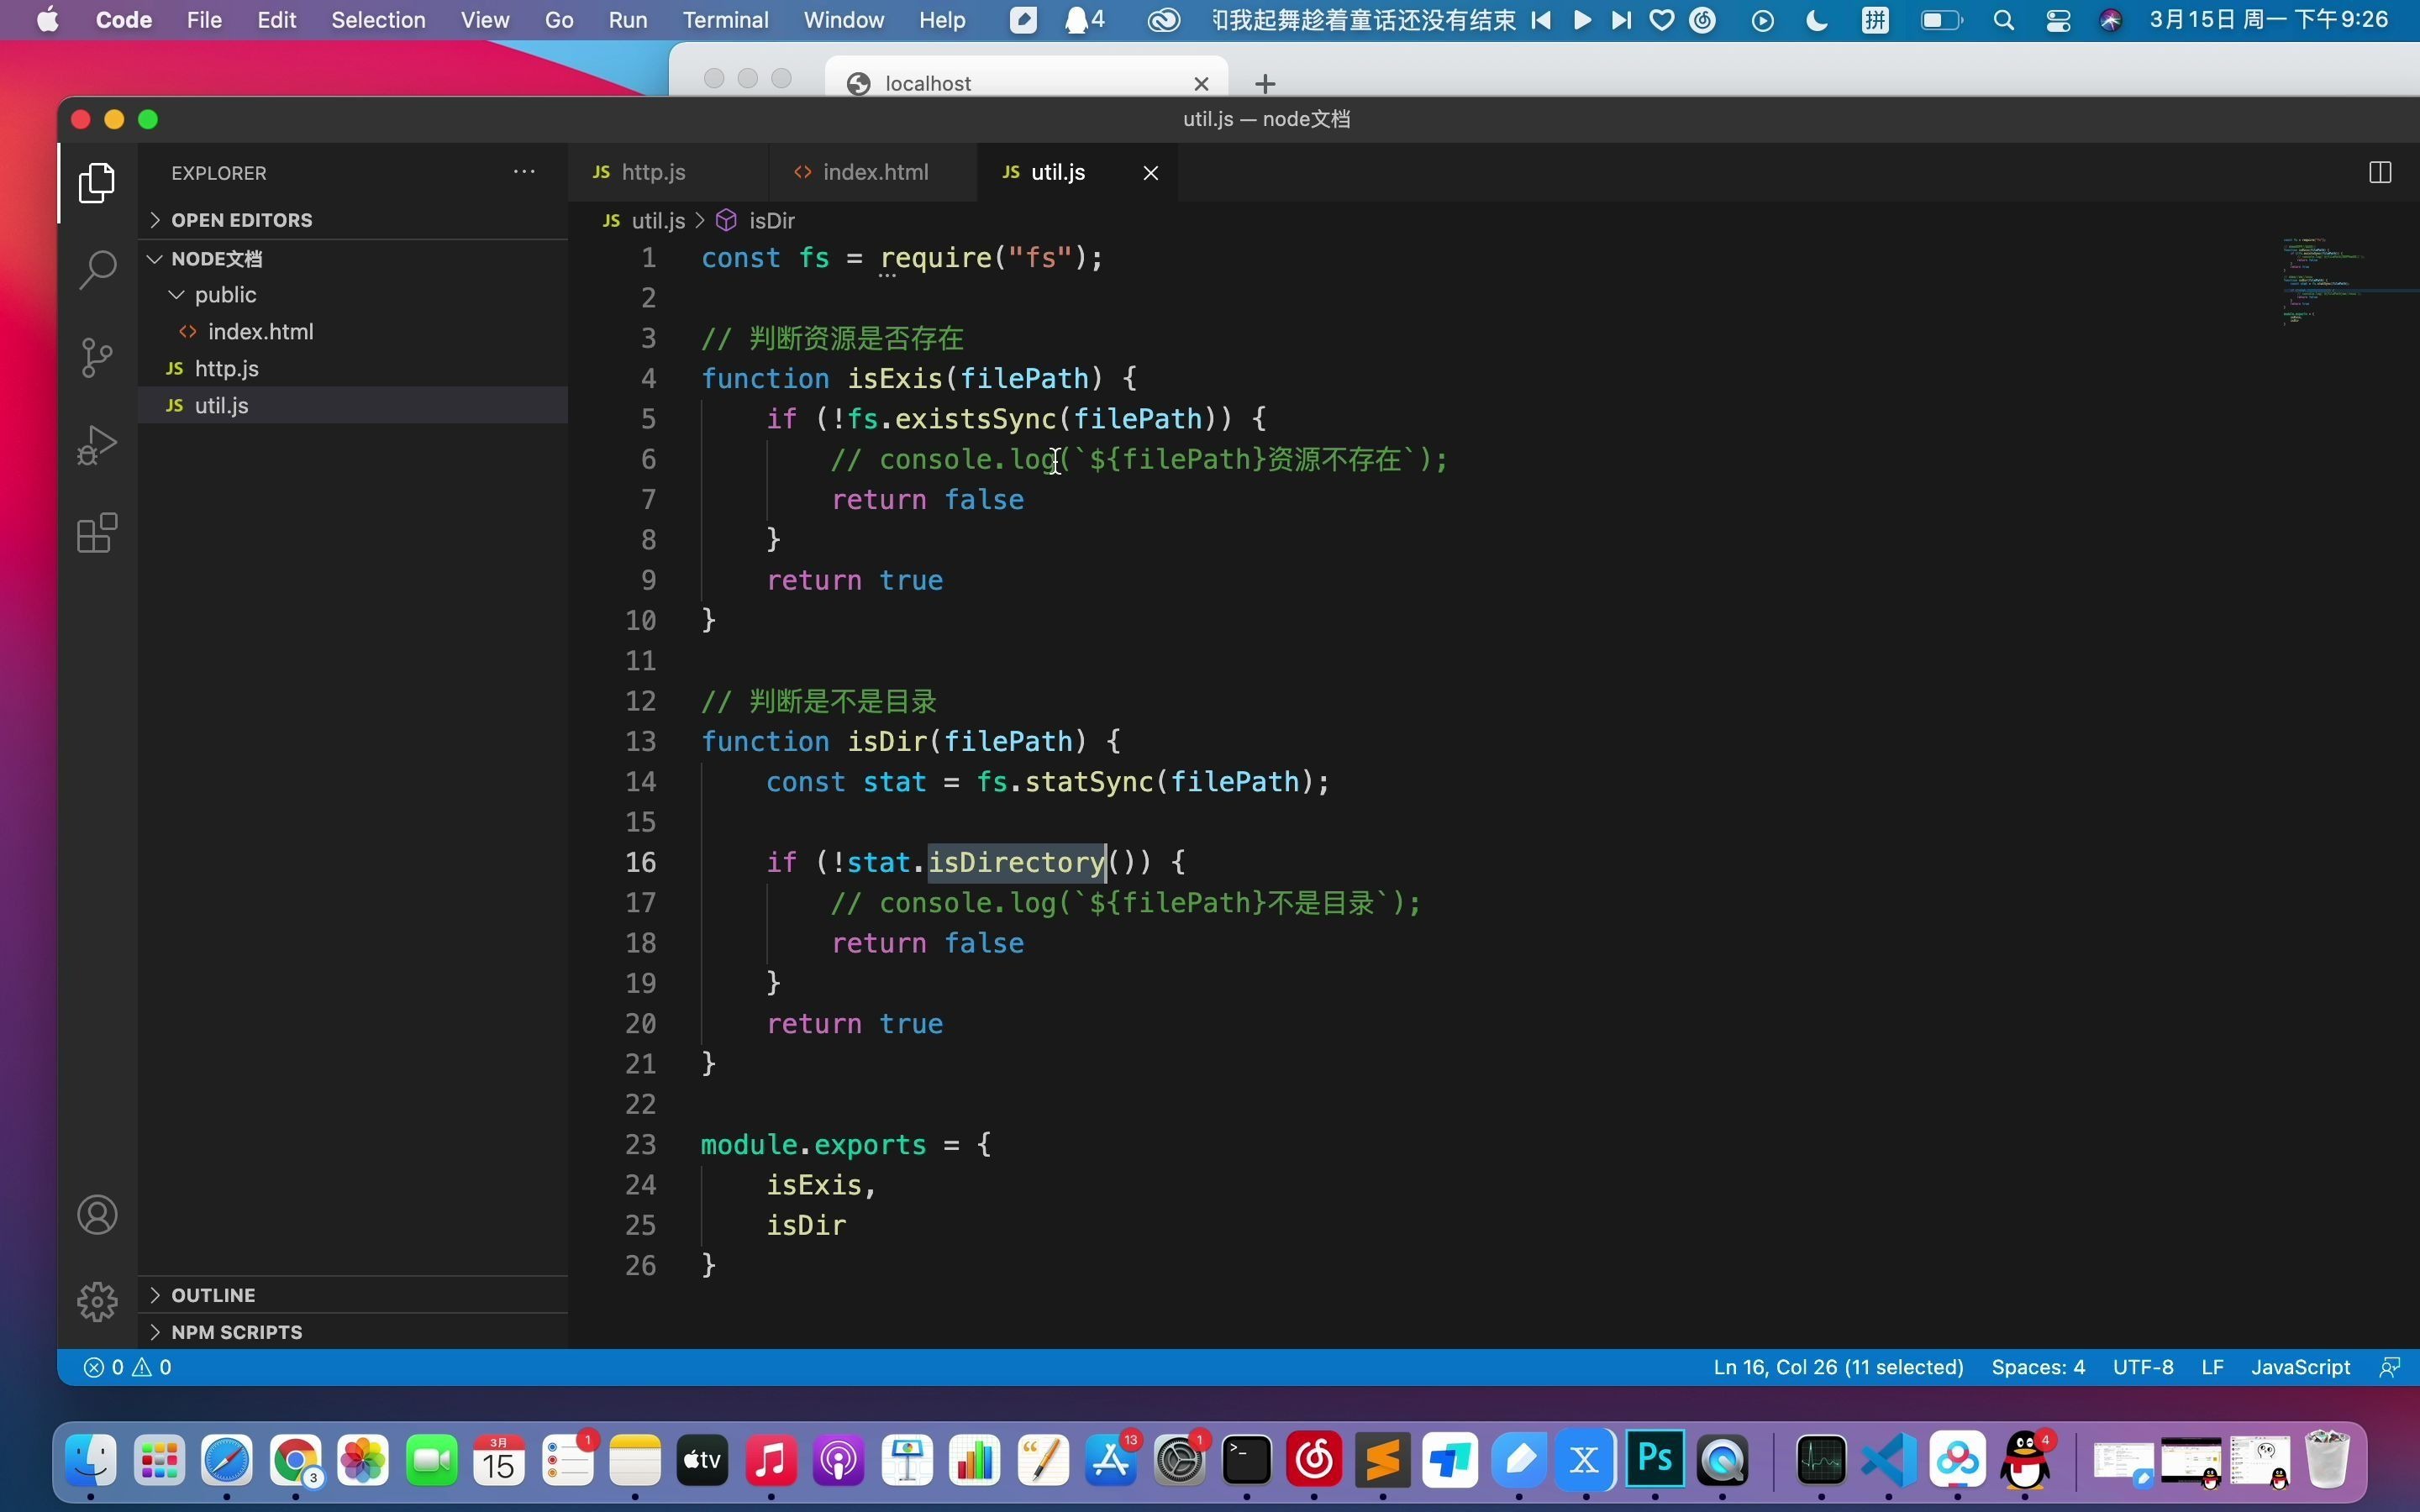
Task: Change indentation via Spaces: 4
Action: 2038,1367
